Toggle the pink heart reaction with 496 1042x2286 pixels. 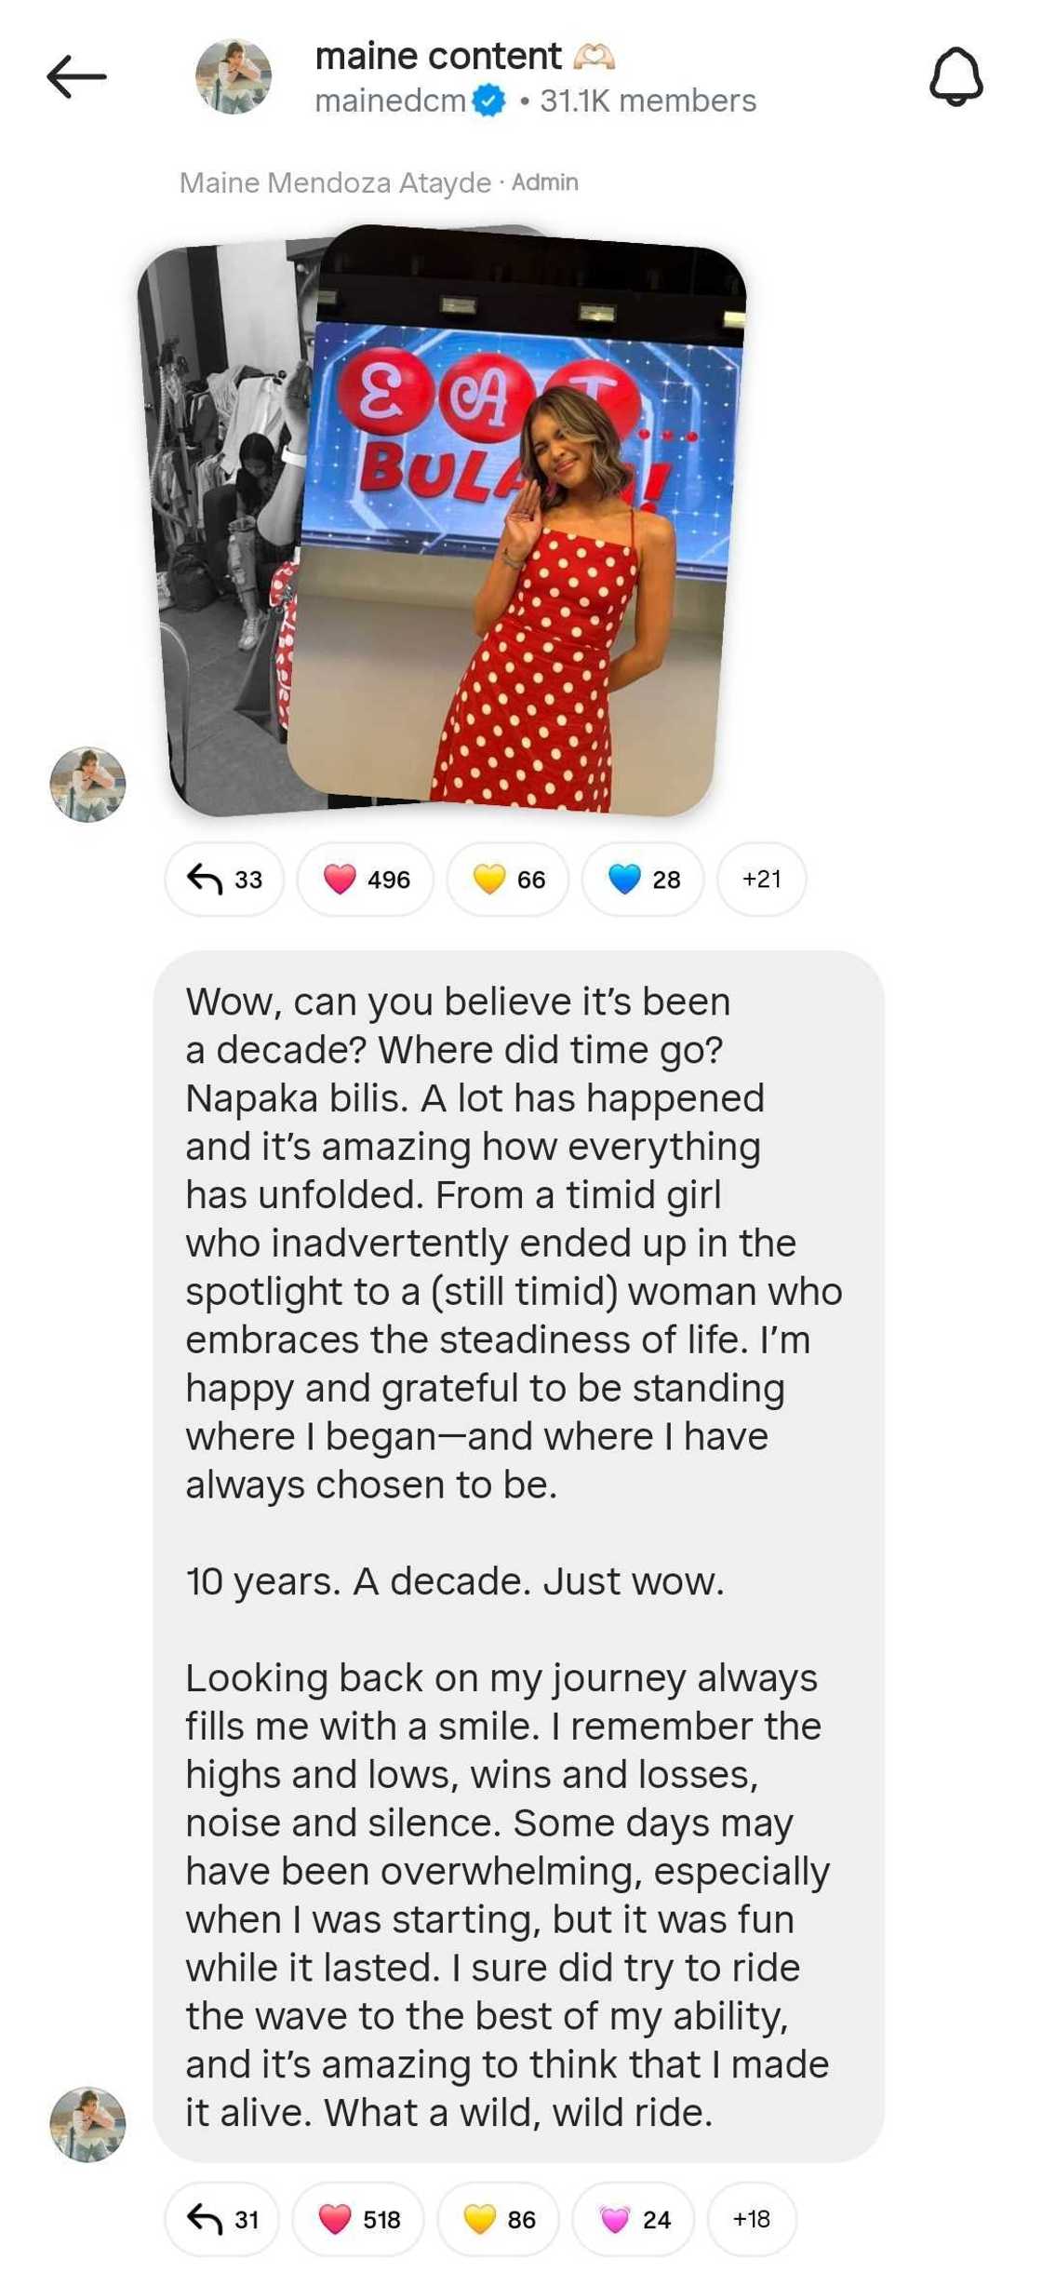[366, 880]
